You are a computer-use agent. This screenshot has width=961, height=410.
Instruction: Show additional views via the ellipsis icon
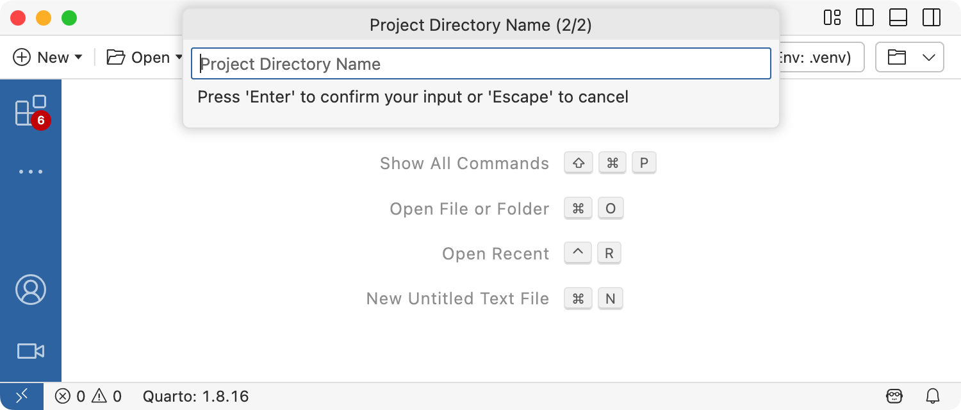(30, 172)
